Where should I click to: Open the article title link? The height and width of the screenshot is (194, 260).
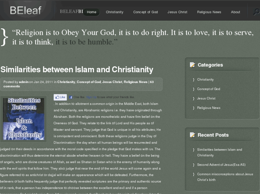77,69
